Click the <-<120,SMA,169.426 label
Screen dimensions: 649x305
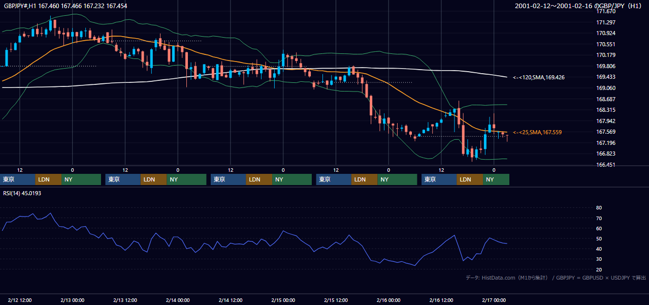pos(539,77)
